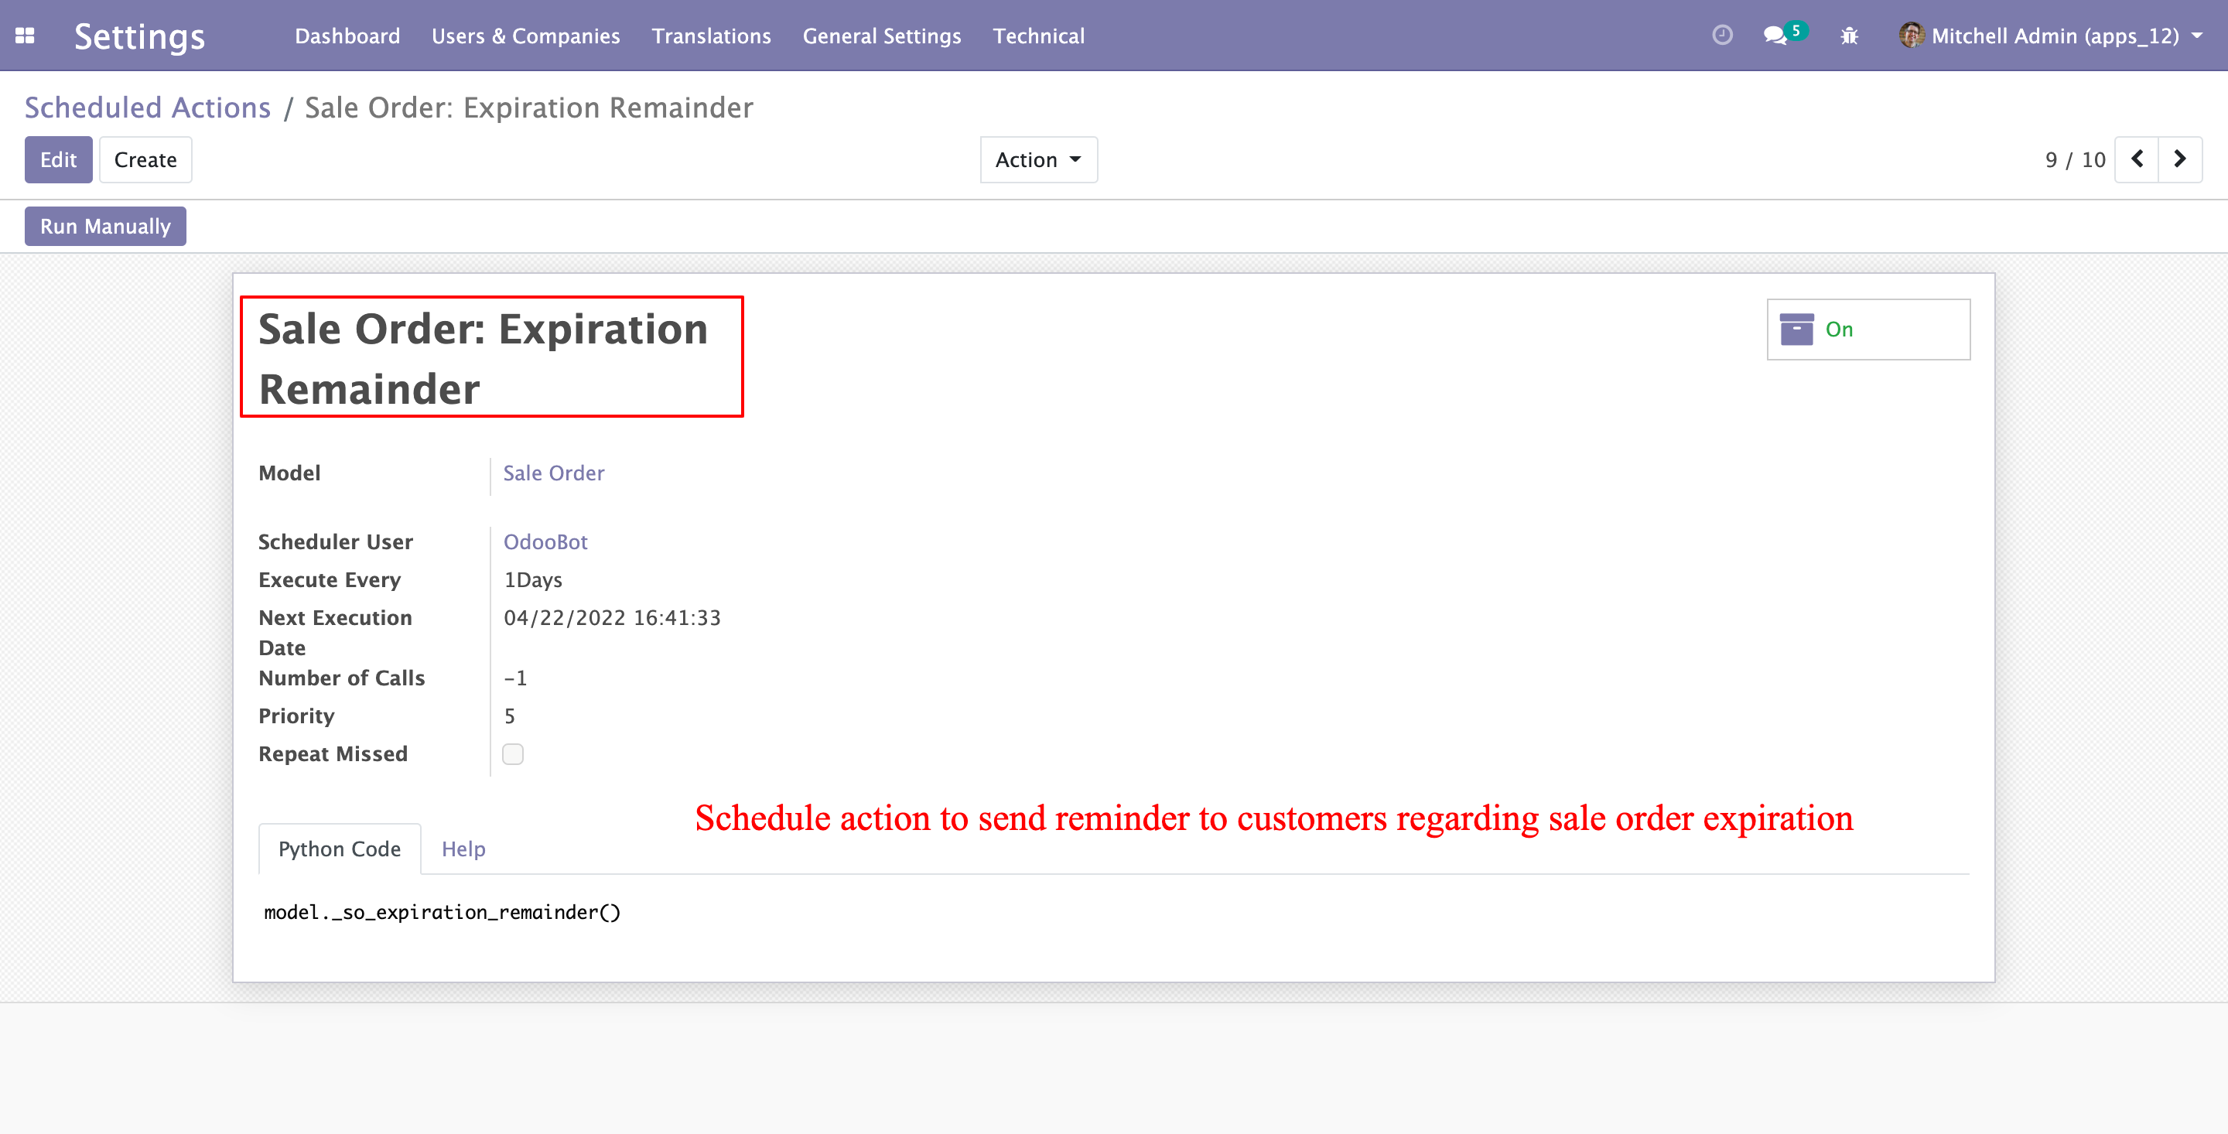Open Users & Companies menu
Image resolution: width=2228 pixels, height=1134 pixels.
pos(525,36)
